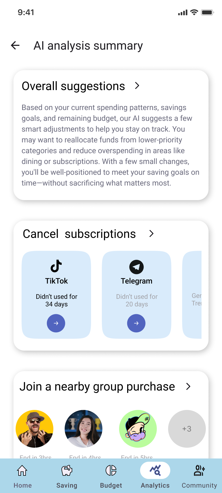222x493 pixels.
Task: Tap the partially visible third subscription card
Action: (x=192, y=295)
